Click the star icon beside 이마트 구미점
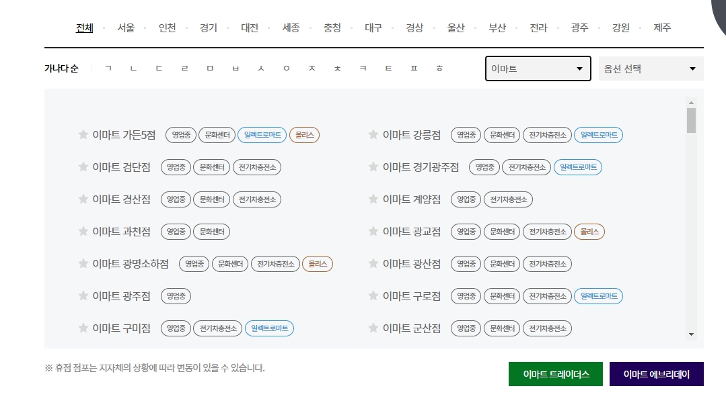The height and width of the screenshot is (417, 726). pyautogui.click(x=83, y=328)
